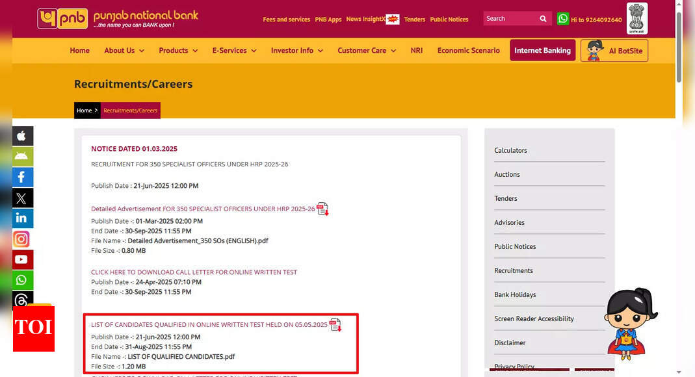Image resolution: width=695 pixels, height=377 pixels.
Task: Click the Internet Banking button
Action: pyautogui.click(x=542, y=51)
